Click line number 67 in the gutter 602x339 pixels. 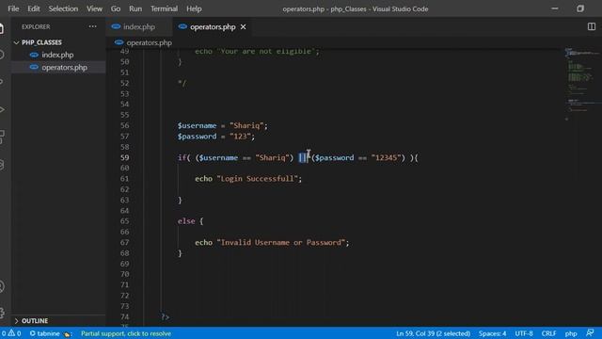[124, 243]
